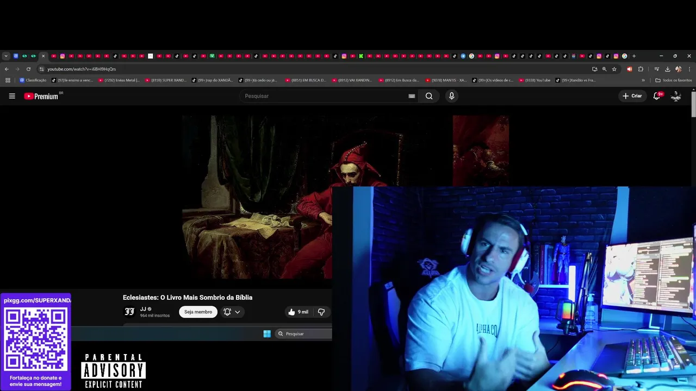696x391 pixels.
Task: Open the YouTube guide hamburger menu
Action: [x=12, y=96]
